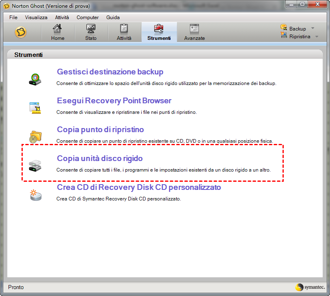The width and height of the screenshot is (330, 296).
Task: Click the Recovery Point Browser icon
Action: (x=35, y=108)
